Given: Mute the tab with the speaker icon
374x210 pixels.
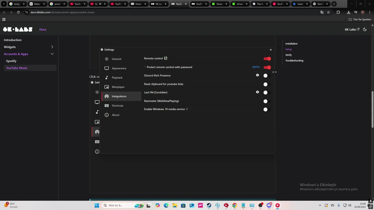Looking at the screenshot, I should (100, 4).
